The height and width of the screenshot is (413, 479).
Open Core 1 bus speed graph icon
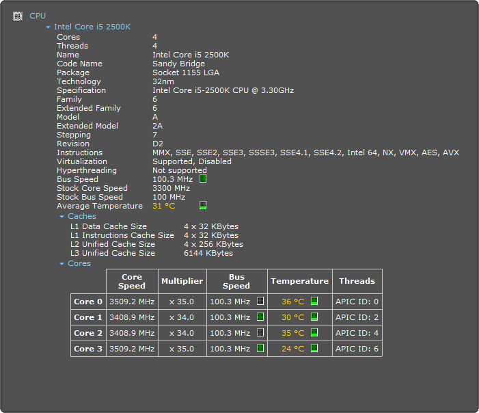(260, 317)
